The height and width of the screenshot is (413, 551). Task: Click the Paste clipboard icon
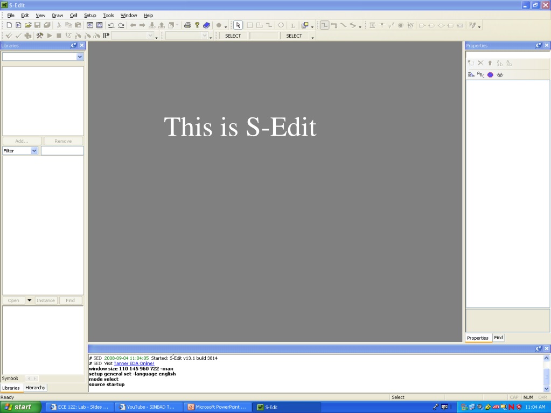pos(78,25)
